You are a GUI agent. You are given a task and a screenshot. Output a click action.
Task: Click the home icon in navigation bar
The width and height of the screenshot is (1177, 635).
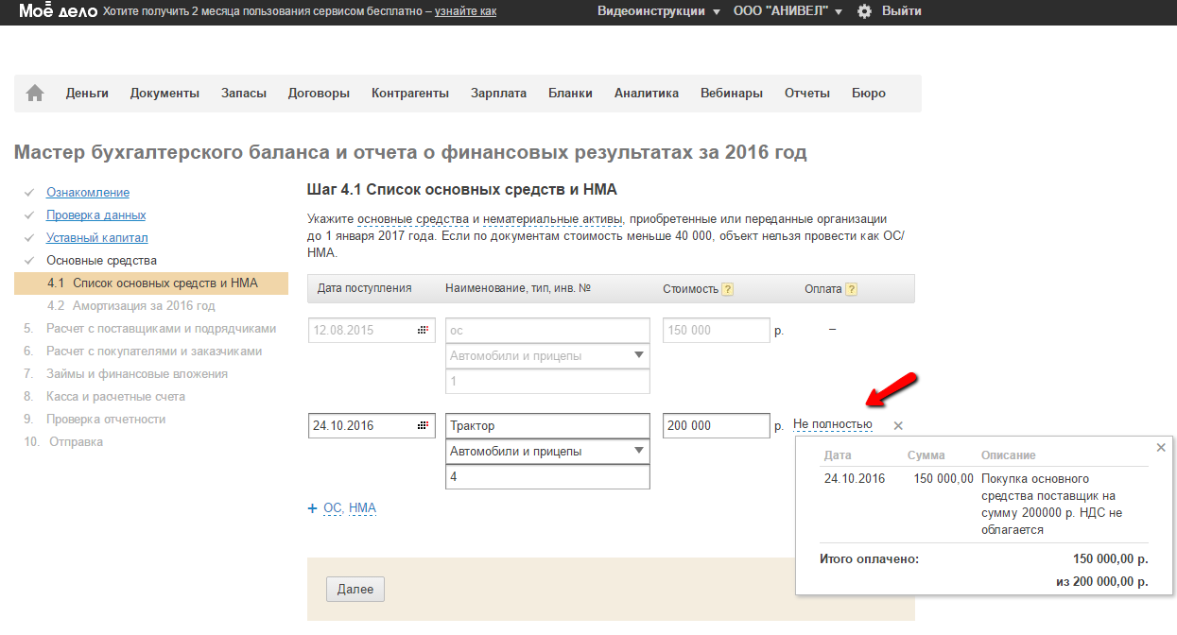click(x=35, y=93)
